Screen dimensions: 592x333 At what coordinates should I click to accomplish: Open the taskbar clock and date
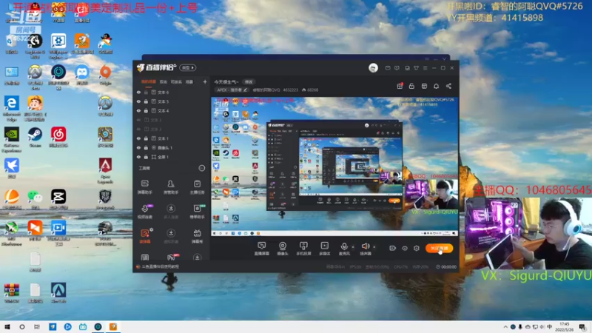tap(565, 327)
